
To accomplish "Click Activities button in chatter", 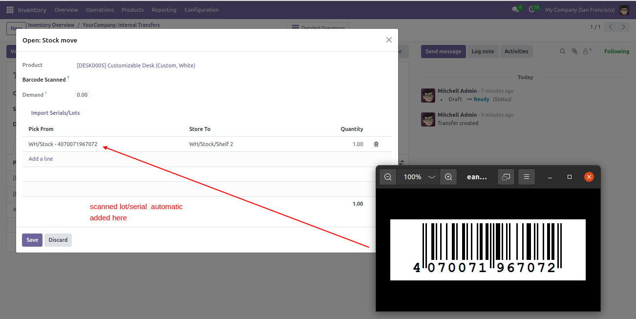I will [x=516, y=51].
